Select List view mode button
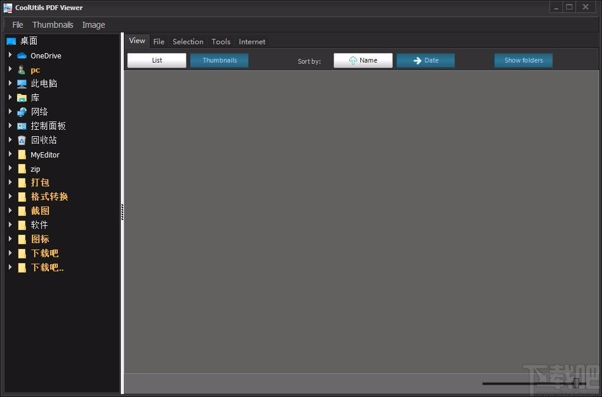 tap(157, 60)
